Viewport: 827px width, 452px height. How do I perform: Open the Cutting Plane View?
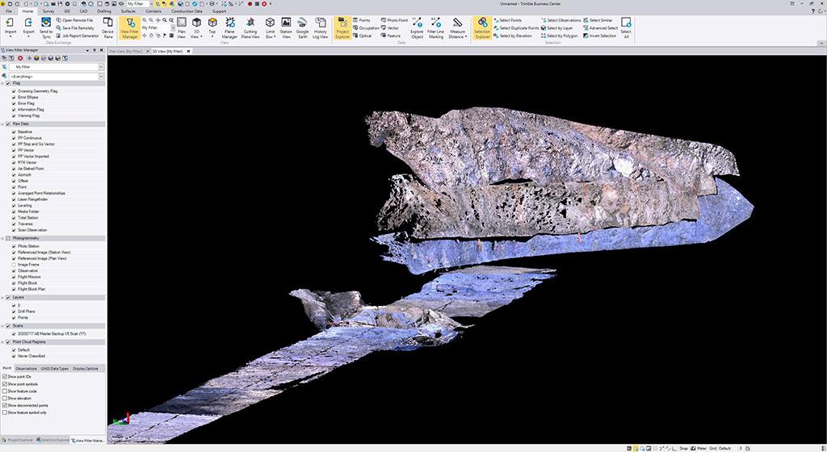pyautogui.click(x=250, y=27)
